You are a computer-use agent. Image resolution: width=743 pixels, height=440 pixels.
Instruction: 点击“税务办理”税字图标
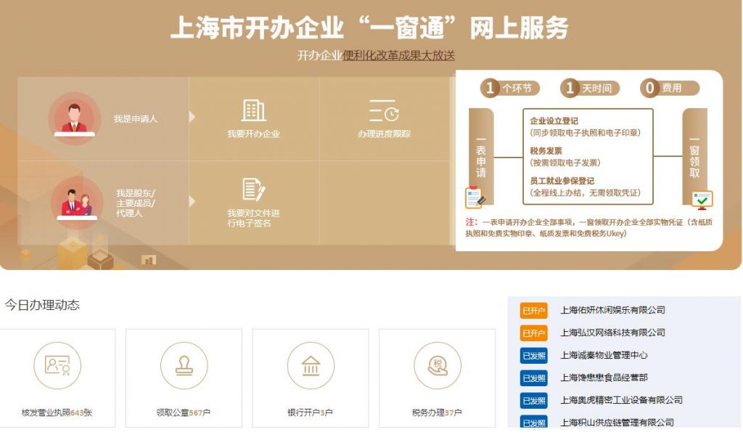coord(438,366)
